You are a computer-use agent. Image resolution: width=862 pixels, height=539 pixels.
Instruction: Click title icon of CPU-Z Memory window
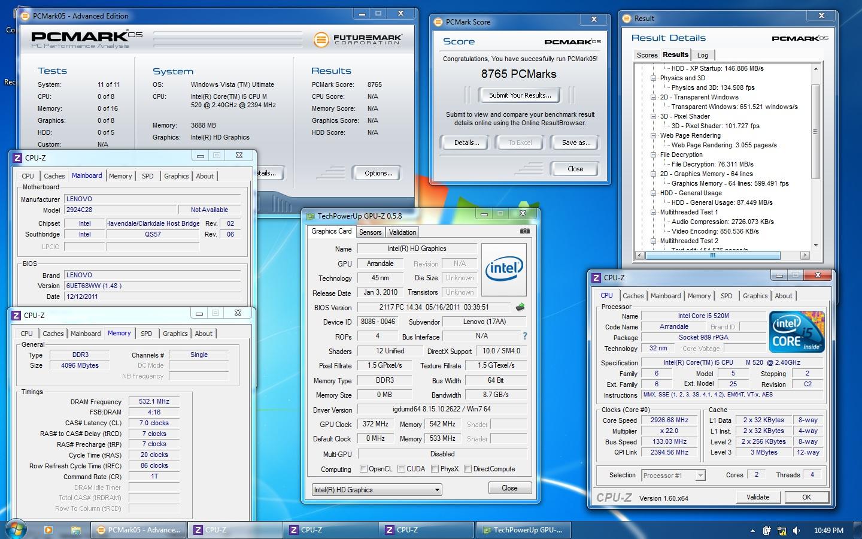click(16, 315)
